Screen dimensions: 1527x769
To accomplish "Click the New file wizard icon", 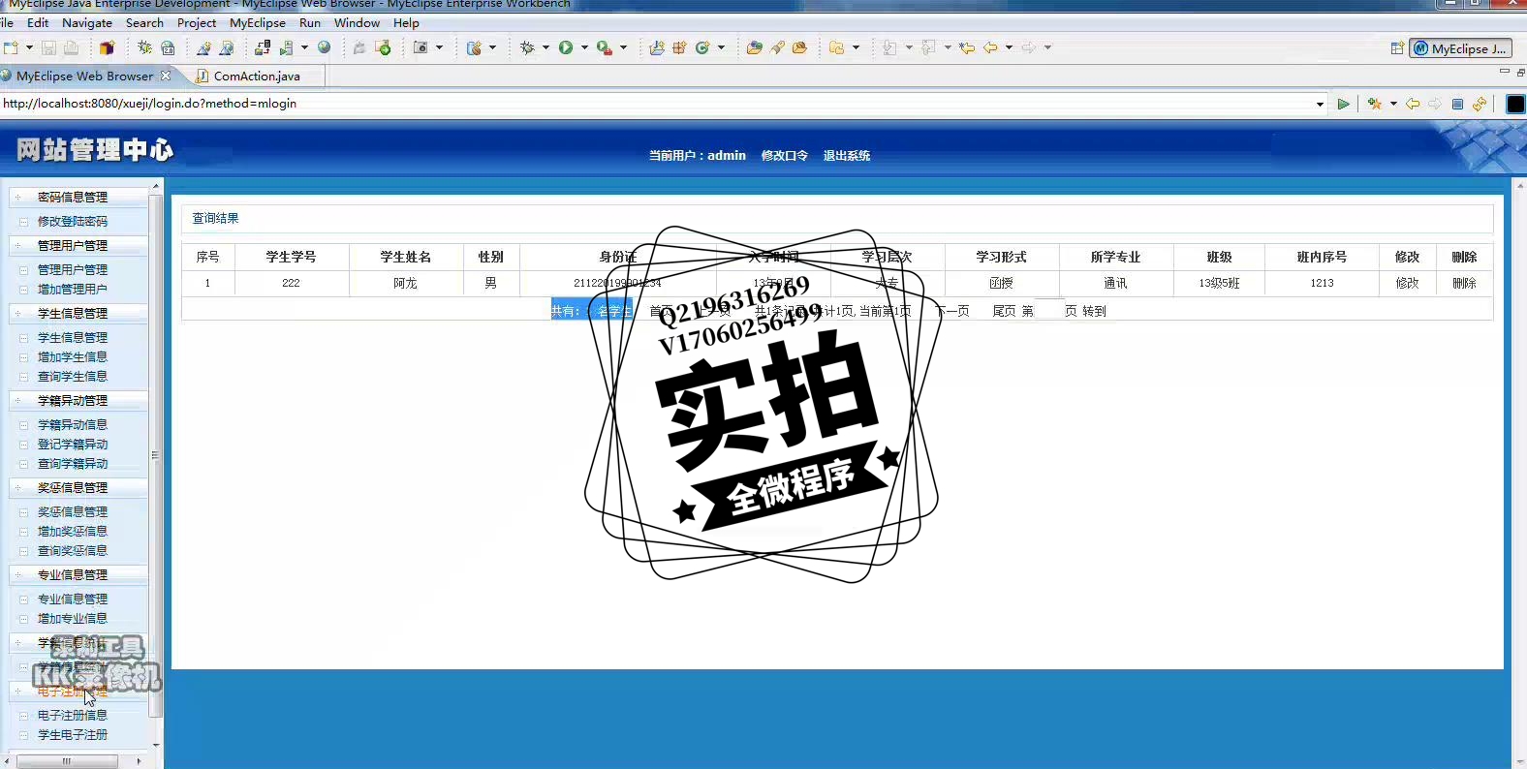I will (11, 47).
